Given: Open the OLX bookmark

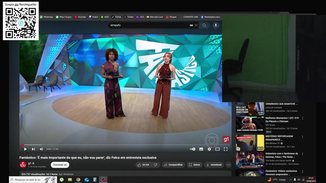Looking at the screenshot, I should [x=140, y=17].
